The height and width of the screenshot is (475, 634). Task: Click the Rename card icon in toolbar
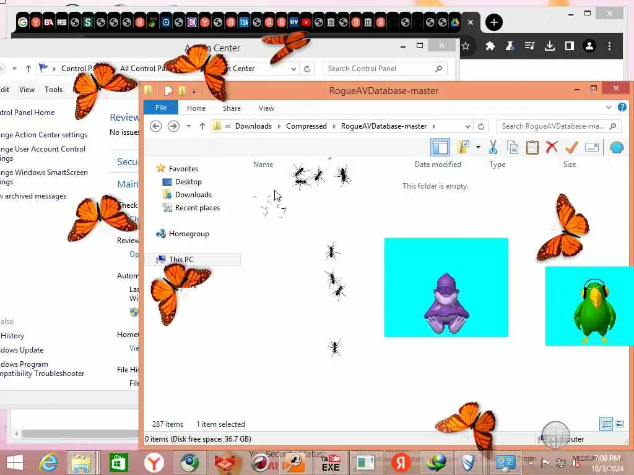pos(591,147)
